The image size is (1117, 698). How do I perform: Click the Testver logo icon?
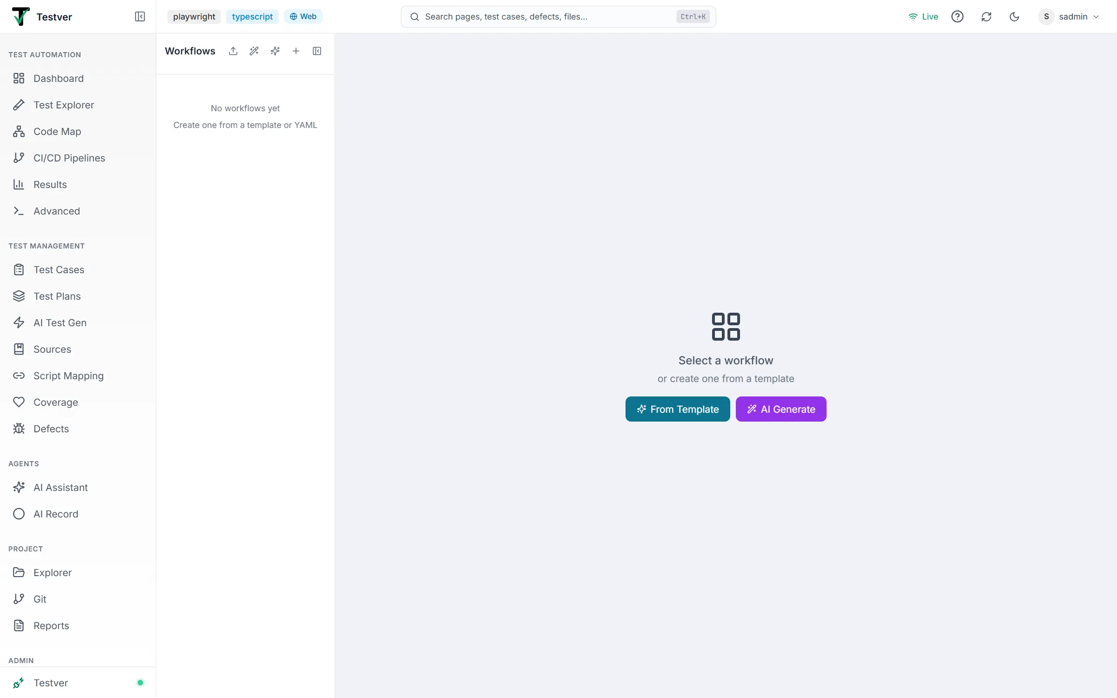click(x=20, y=17)
